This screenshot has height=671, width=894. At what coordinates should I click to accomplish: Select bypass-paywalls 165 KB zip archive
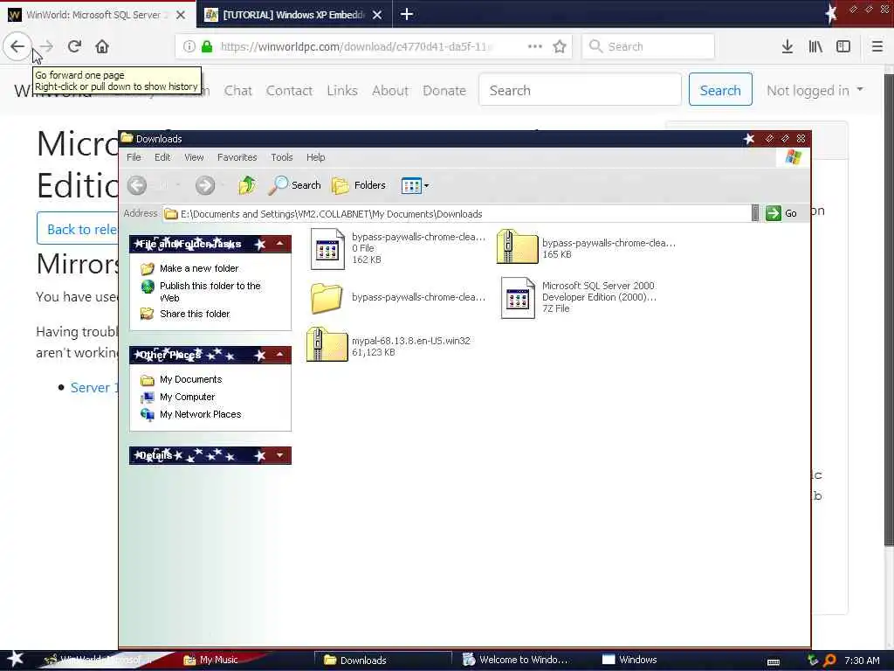pos(586,247)
